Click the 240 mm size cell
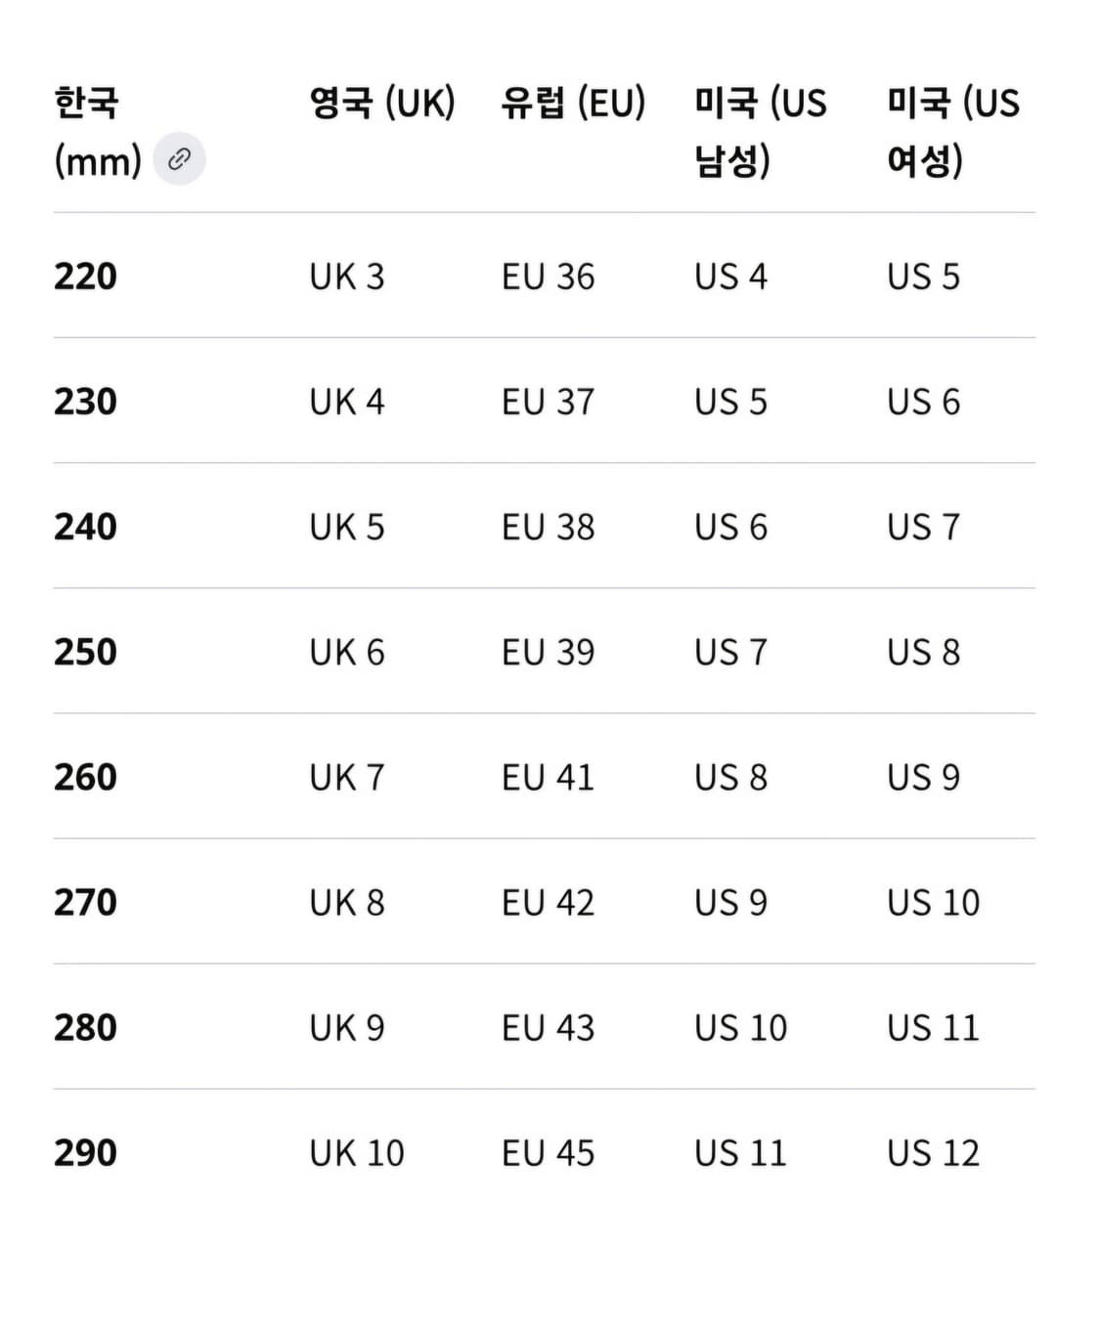Screen dimensions: 1100x1330 (x=85, y=527)
